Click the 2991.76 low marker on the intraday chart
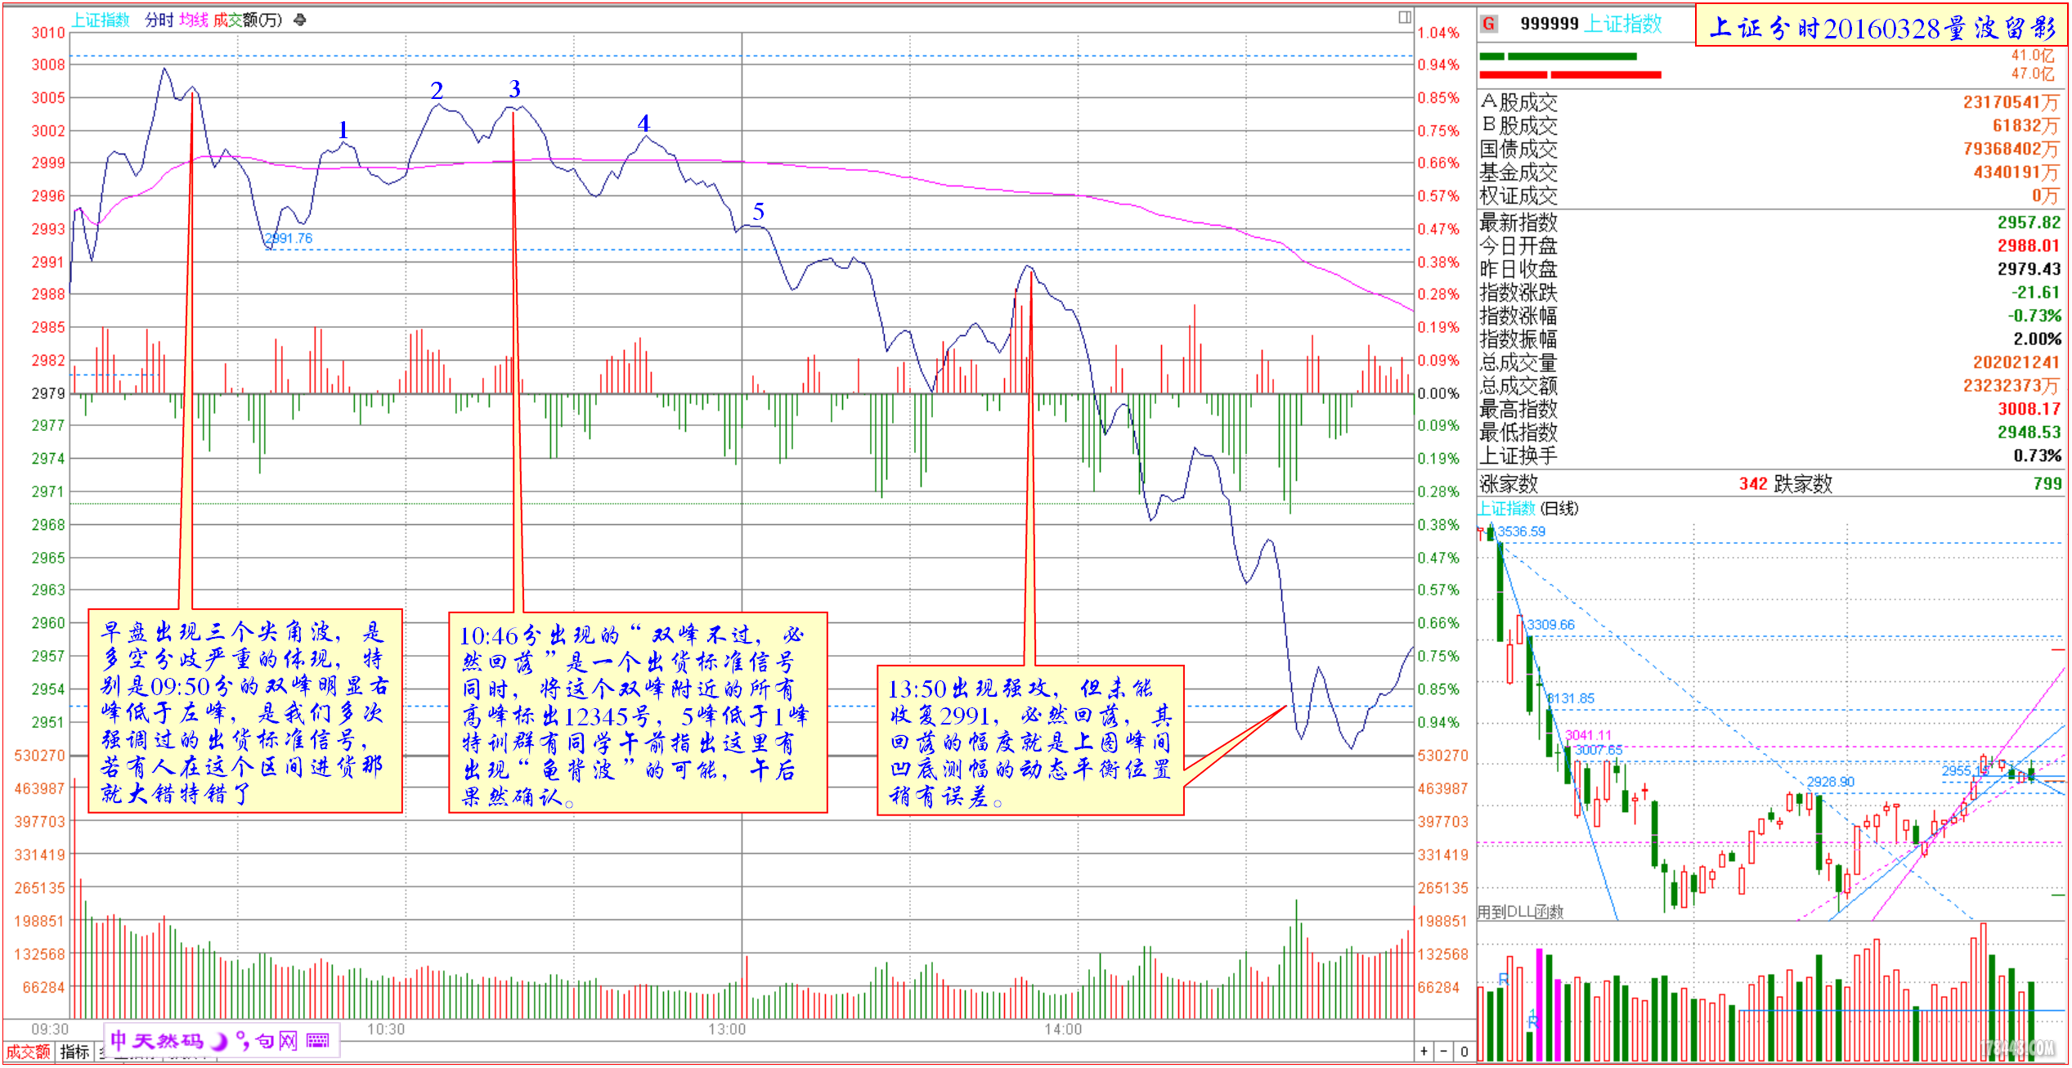Screen dimensions: 2072x1068 [289, 238]
